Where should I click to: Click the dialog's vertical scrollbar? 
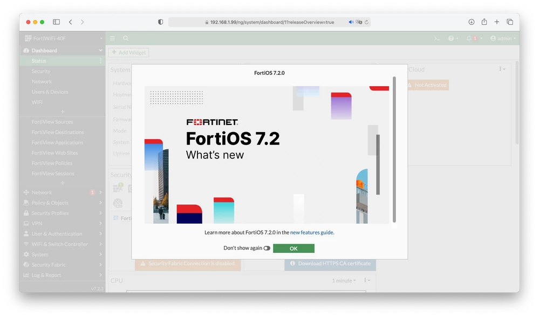coord(394,149)
